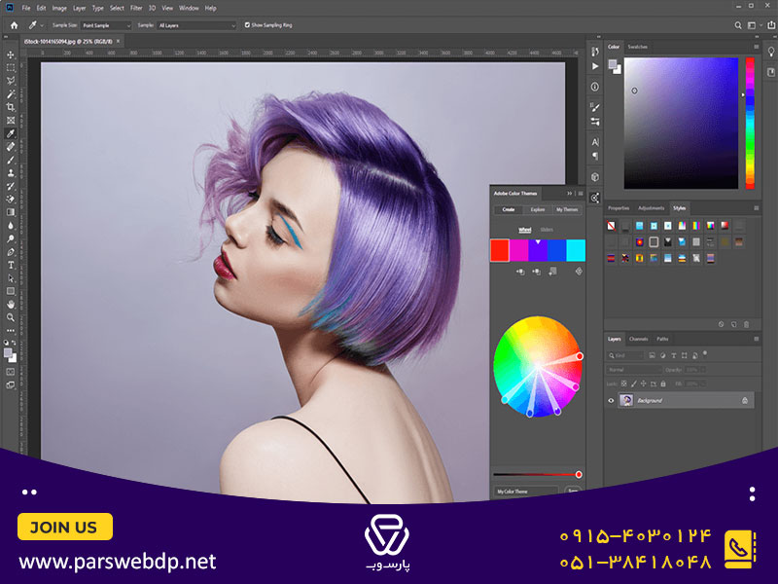
Task: Select the Zoom tool
Action: point(11,317)
